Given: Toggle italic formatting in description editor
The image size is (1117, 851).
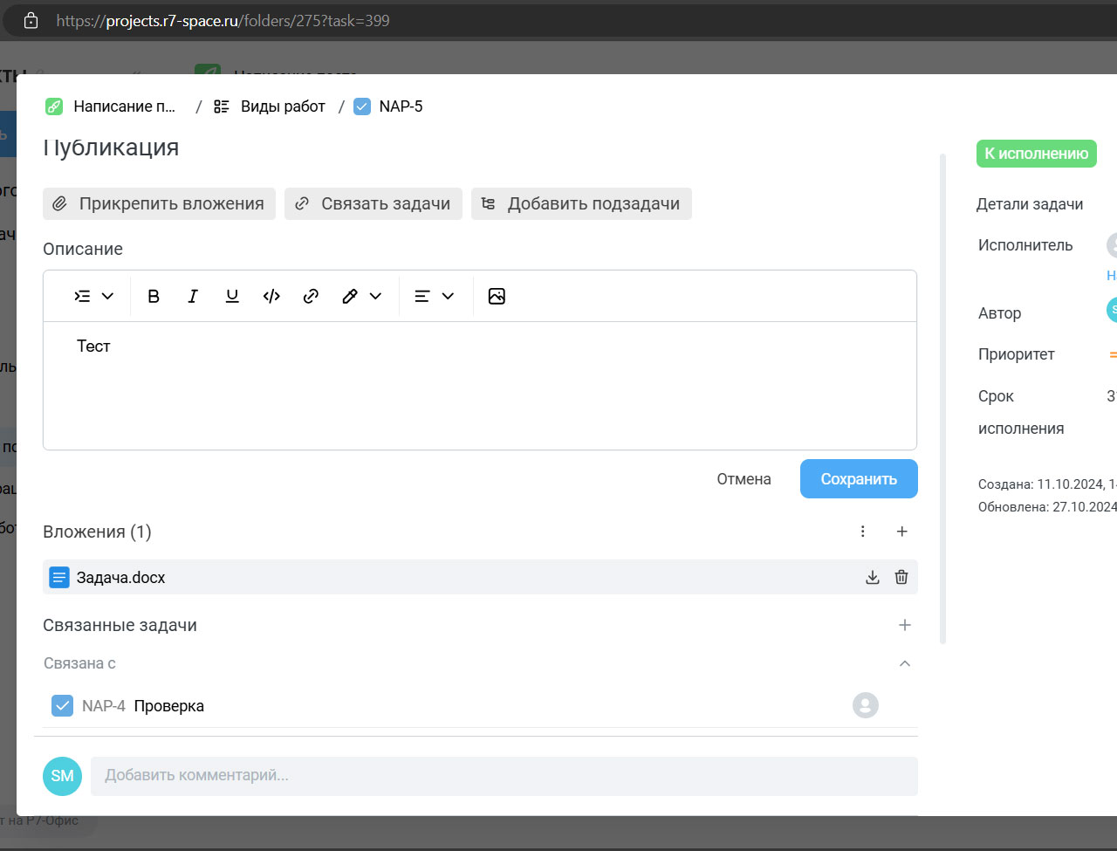Looking at the screenshot, I should click(193, 296).
